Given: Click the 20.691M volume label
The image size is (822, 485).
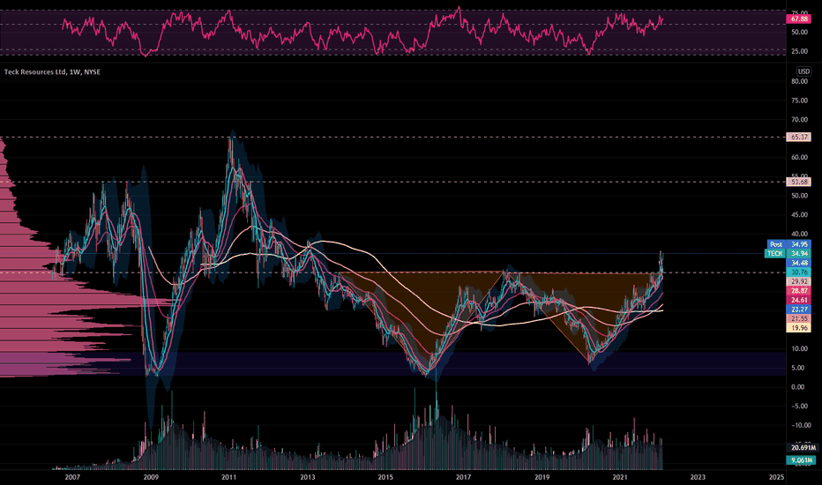Looking at the screenshot, I should pos(802,448).
